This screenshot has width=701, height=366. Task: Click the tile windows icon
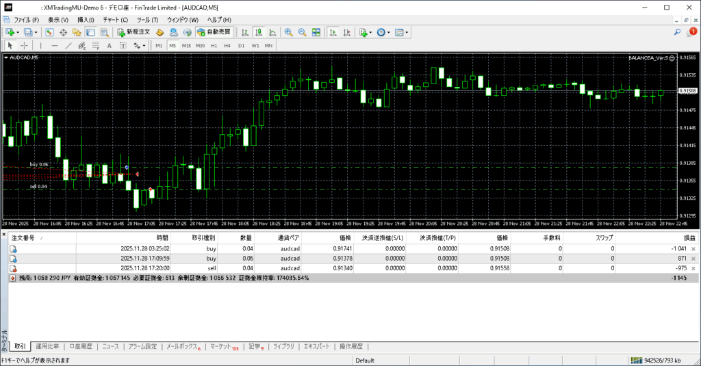click(x=316, y=32)
